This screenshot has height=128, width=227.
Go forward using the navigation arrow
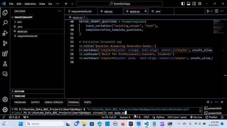point(72,4)
